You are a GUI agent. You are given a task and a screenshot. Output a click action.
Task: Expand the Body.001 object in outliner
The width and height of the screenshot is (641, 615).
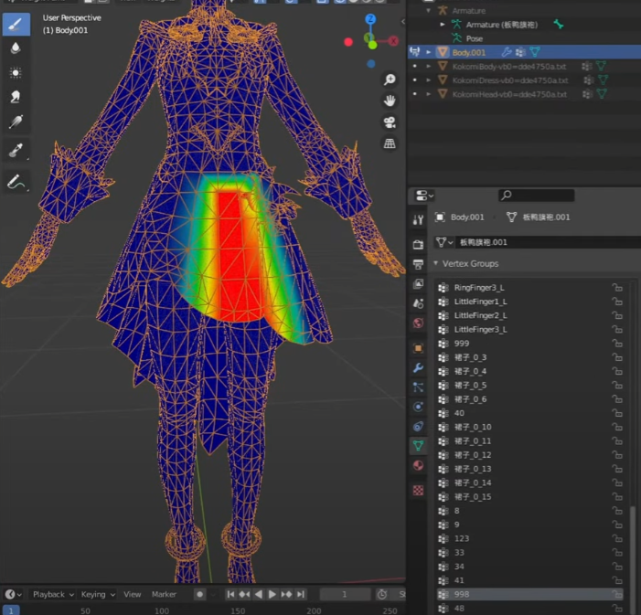(x=429, y=52)
